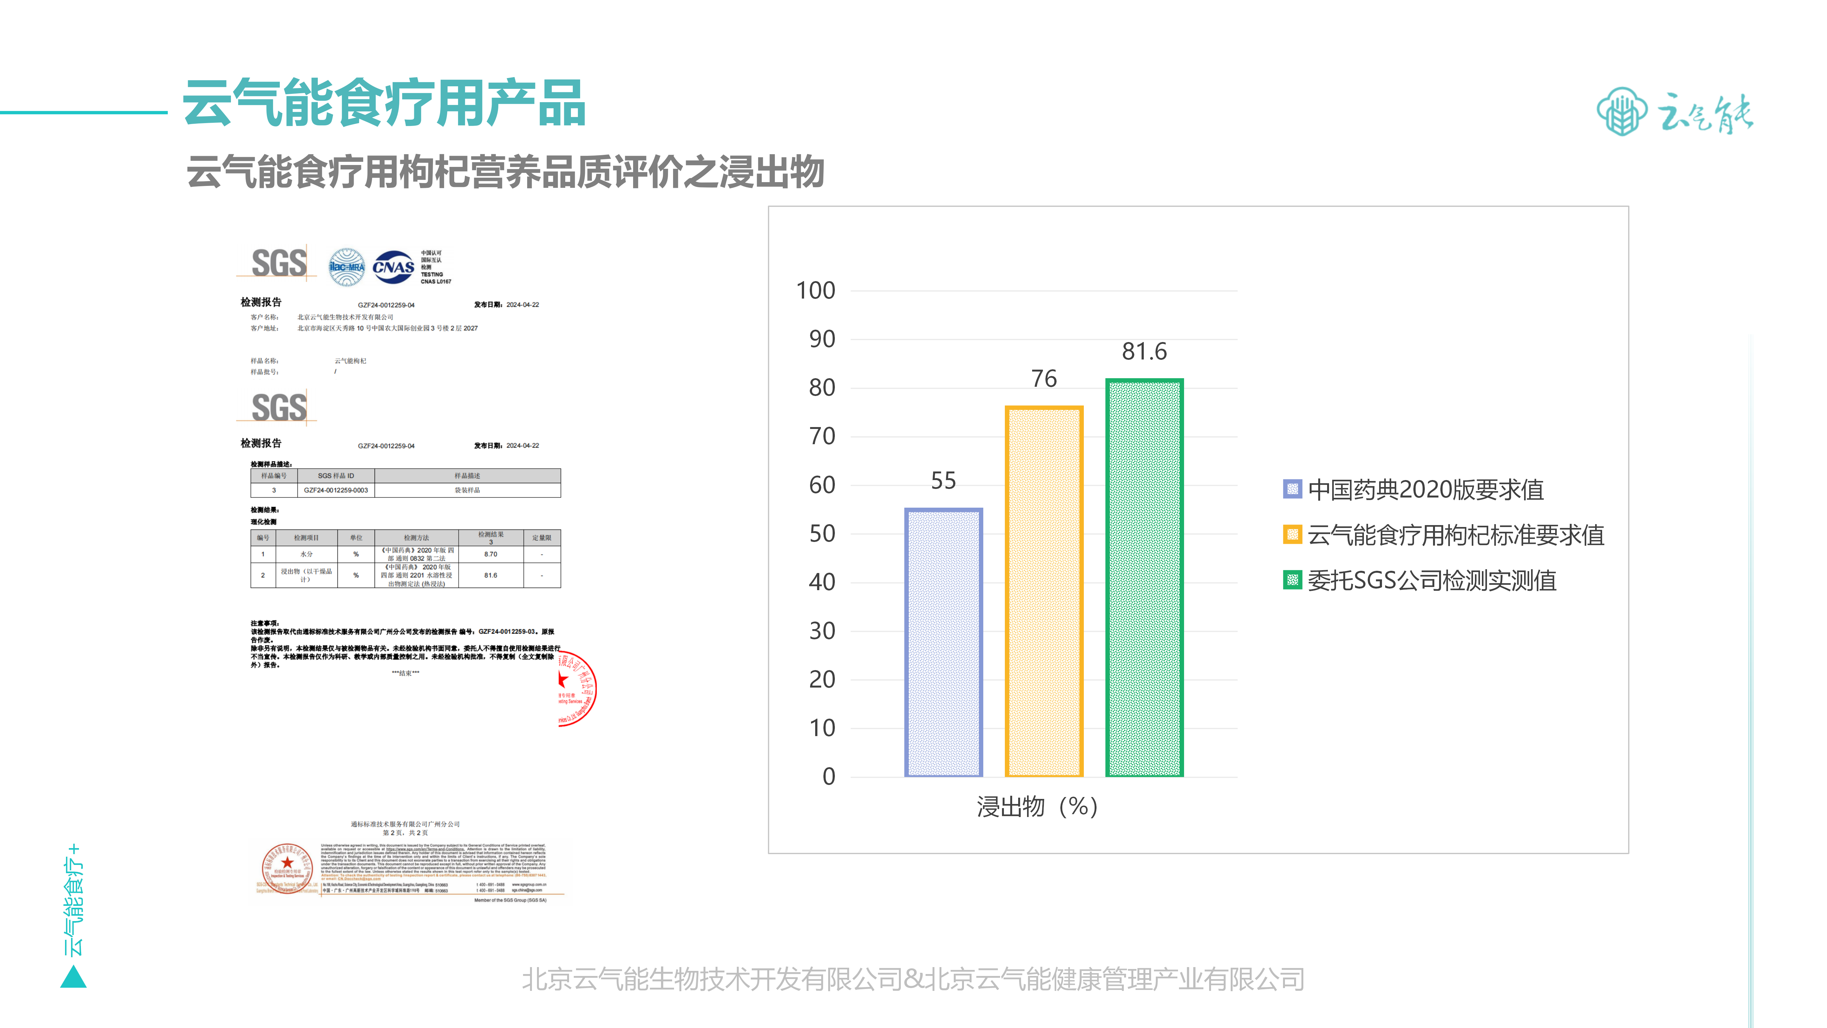Screen dimensions: 1827x1028
Task: Click the 注意事项 notes heading
Action: click(265, 623)
